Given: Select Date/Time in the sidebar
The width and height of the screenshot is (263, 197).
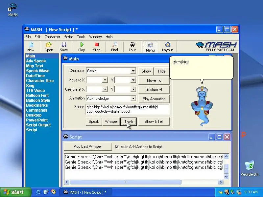Looking at the screenshot, I should [x=36, y=76].
